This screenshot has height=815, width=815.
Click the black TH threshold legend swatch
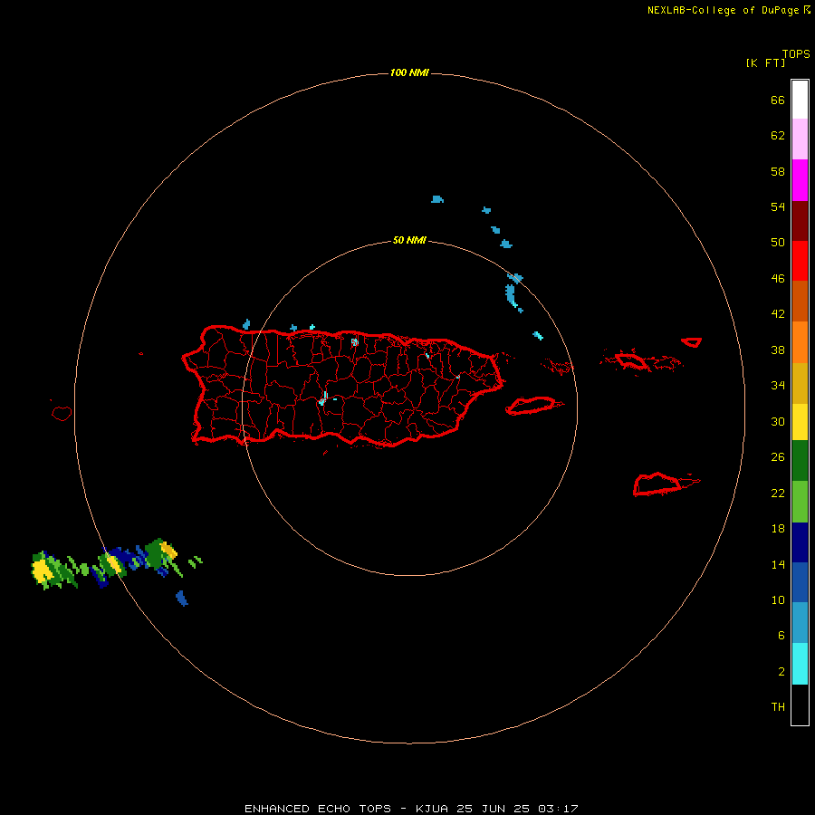(800, 705)
